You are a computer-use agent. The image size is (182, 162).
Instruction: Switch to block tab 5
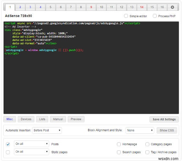(x=51, y=7)
